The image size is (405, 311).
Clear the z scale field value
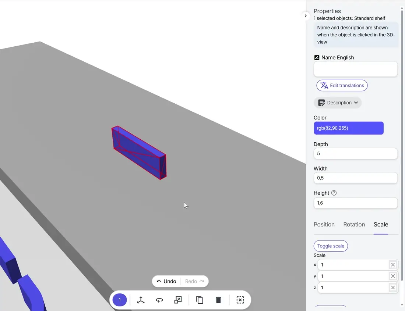[x=393, y=287]
